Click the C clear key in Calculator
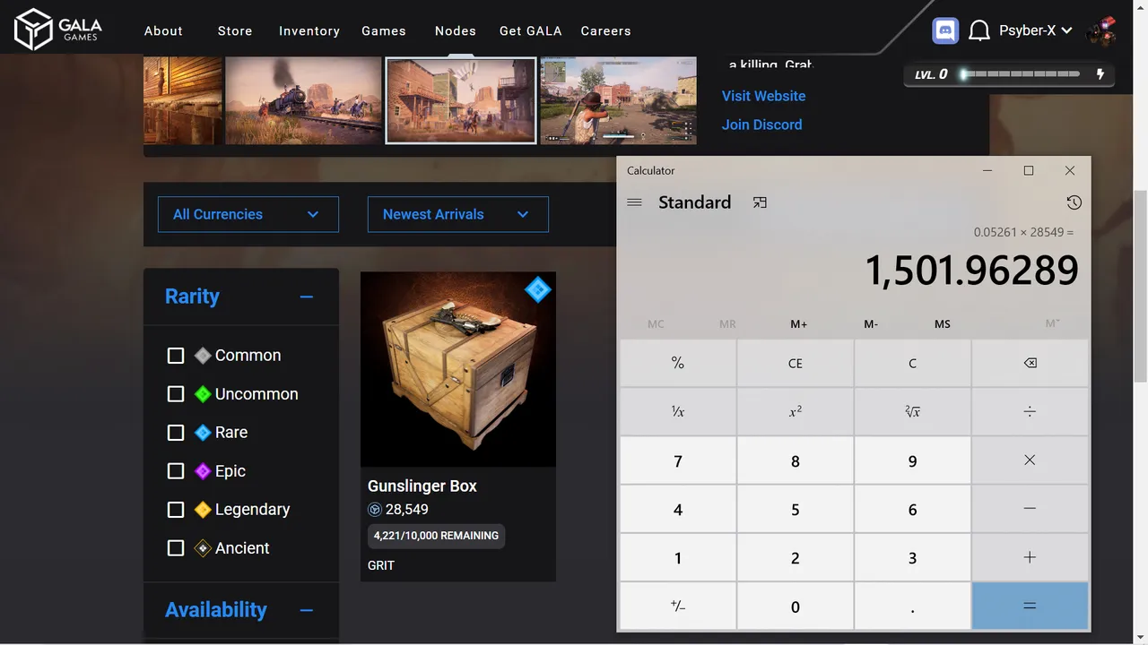Viewport: 1148px width, 645px height. tap(912, 363)
